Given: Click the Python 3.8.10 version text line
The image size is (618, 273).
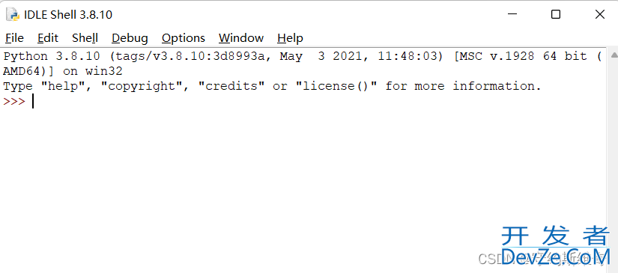Looking at the screenshot, I should (303, 56).
